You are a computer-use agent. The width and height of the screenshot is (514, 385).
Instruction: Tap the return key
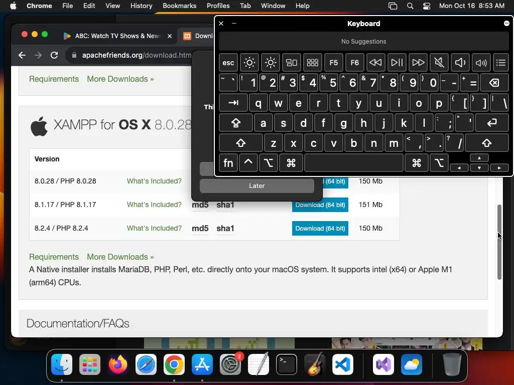492,123
